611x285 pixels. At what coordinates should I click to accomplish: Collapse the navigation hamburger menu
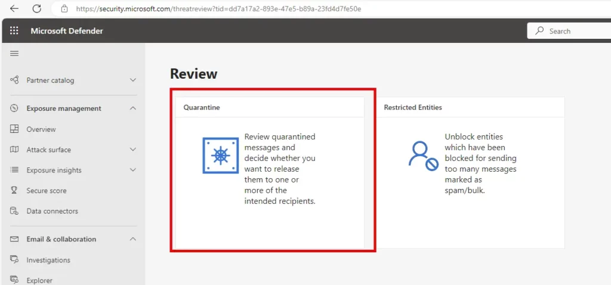pos(14,54)
